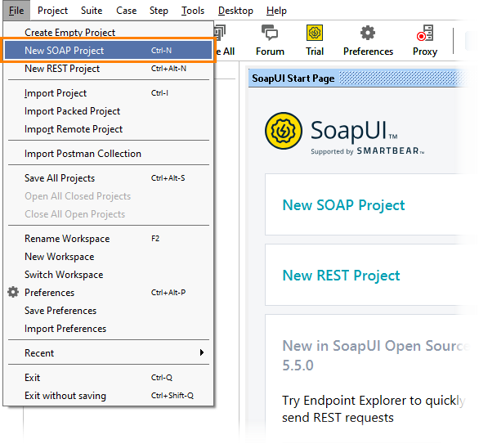
Task: Click the SoapUI logo on Start Page
Action: (345, 134)
